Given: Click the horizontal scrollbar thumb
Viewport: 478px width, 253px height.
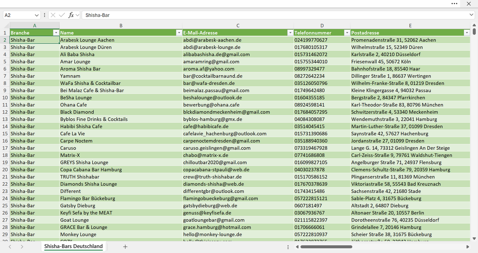Looking at the screenshot, I should pyautogui.click(x=326, y=247).
